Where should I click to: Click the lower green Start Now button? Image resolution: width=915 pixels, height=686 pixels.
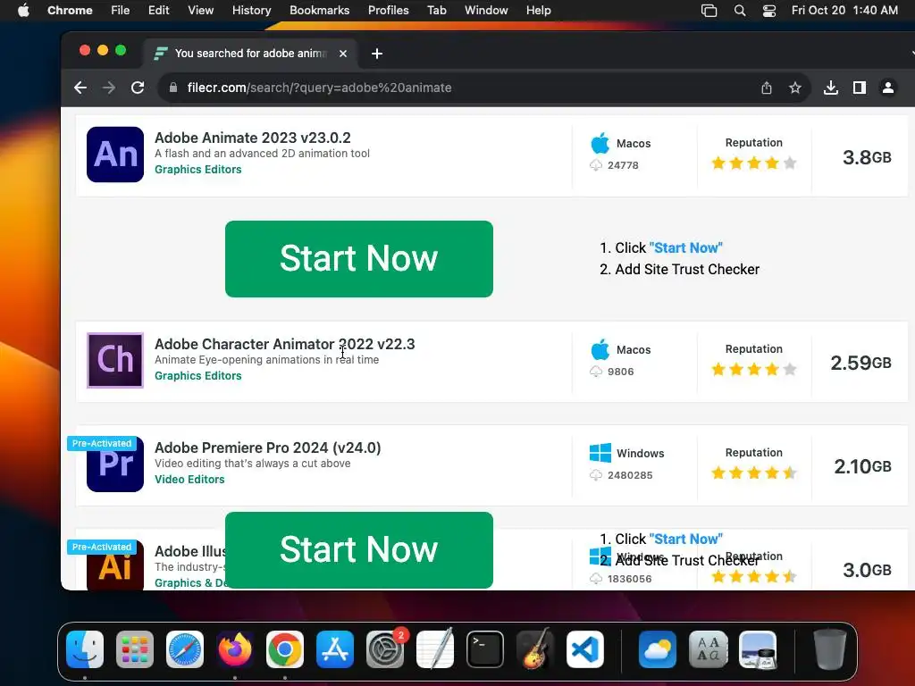click(359, 550)
